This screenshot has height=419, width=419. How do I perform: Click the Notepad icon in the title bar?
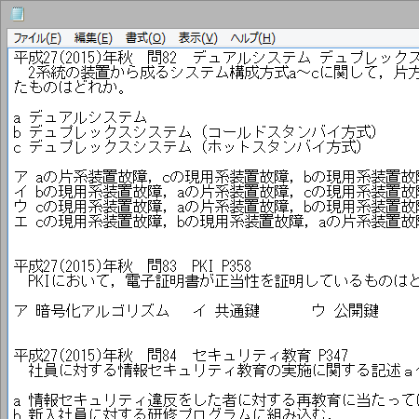click(18, 14)
